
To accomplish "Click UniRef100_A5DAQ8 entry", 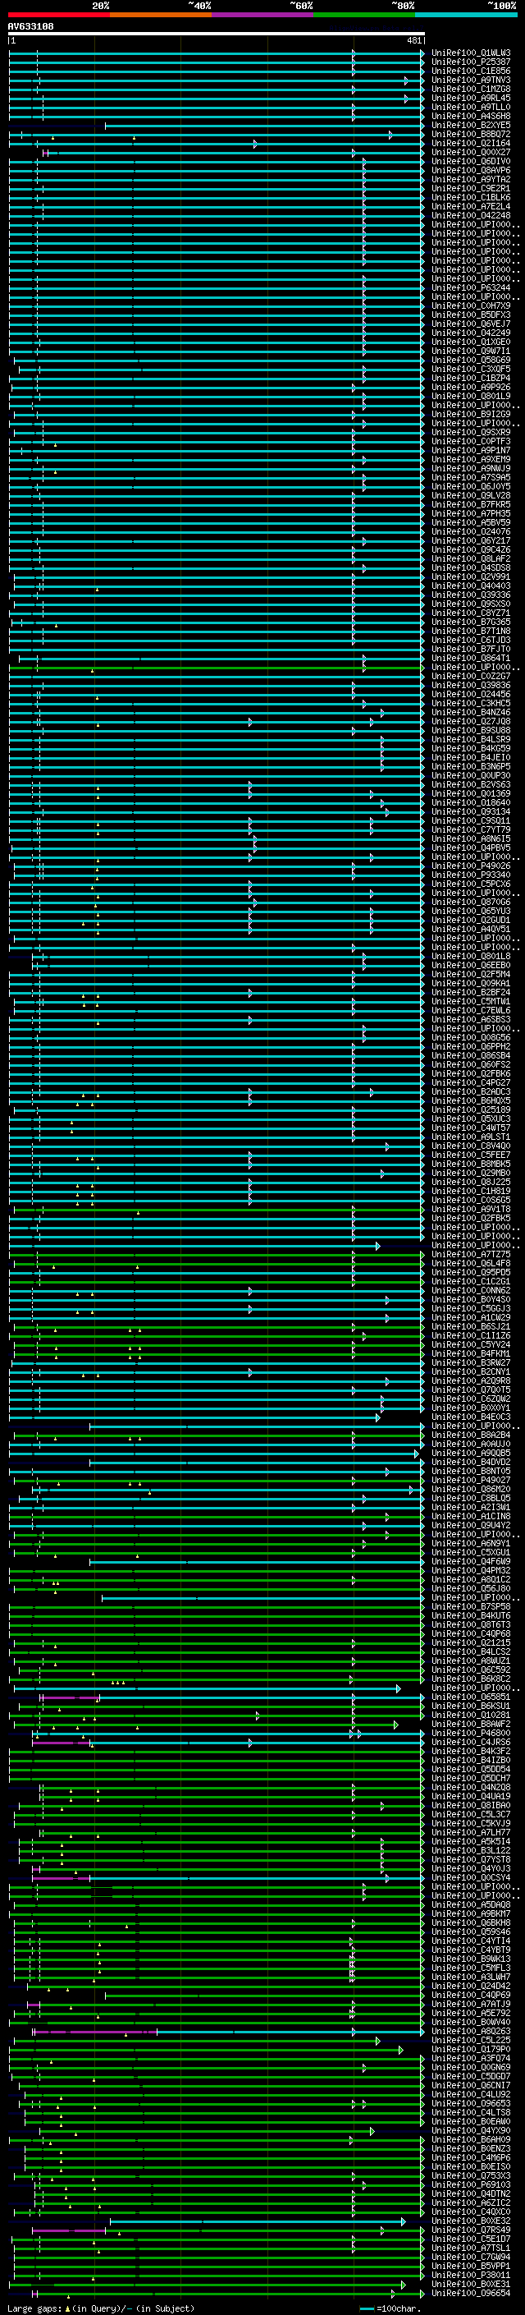I will click(x=470, y=1905).
